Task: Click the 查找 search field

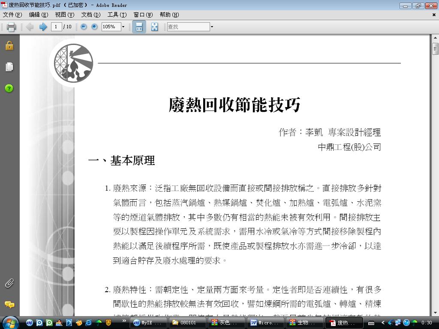Action: tap(189, 27)
